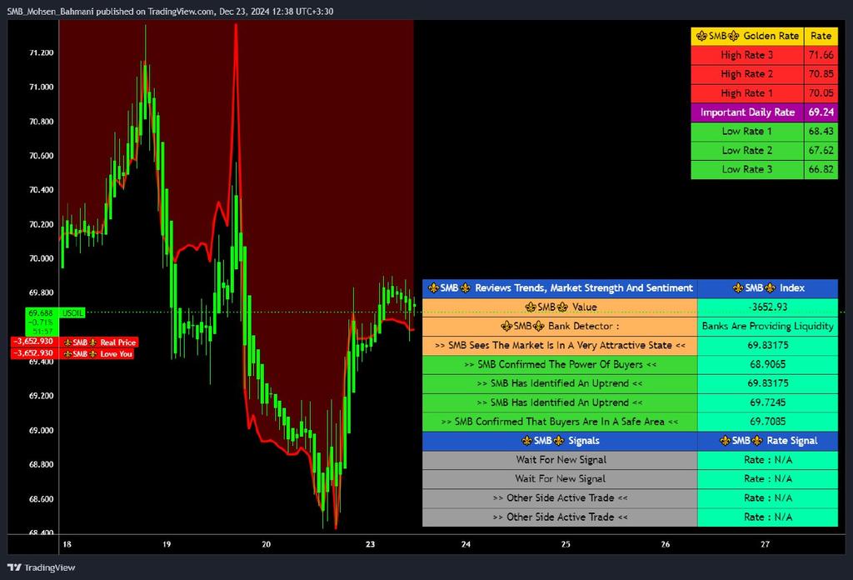Click the 69.200 price axis label
Screen dimensions: 853x580
[x=42, y=396]
